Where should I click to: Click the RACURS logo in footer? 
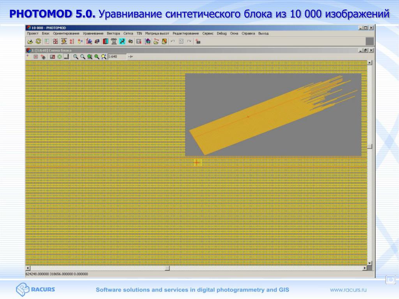click(x=35, y=289)
